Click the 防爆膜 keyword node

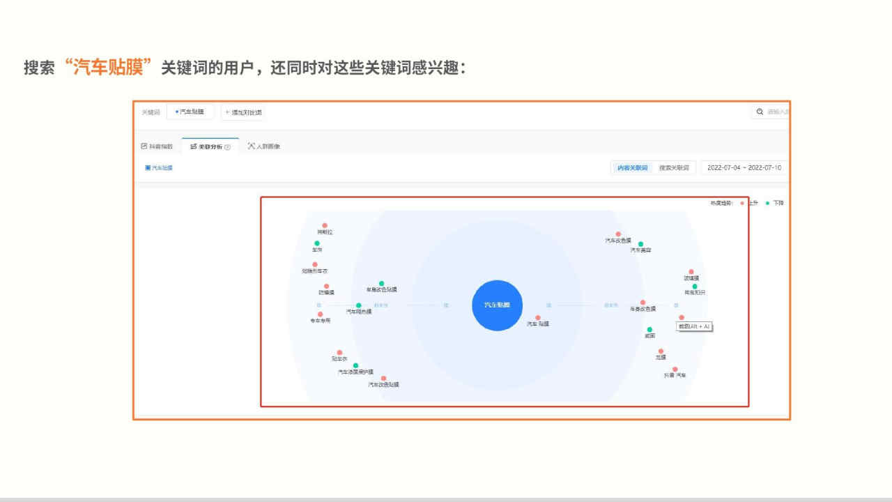(326, 287)
